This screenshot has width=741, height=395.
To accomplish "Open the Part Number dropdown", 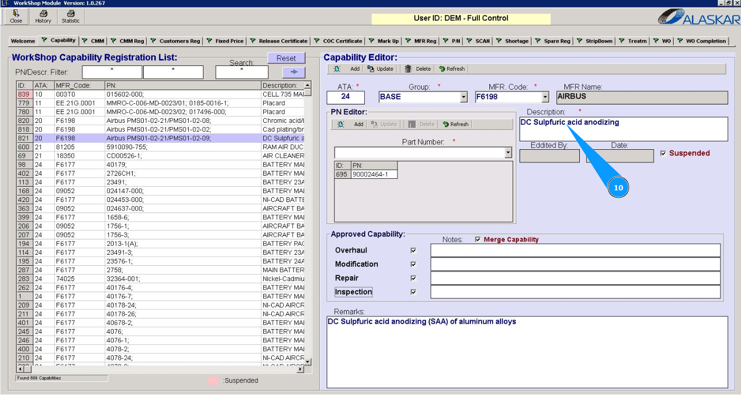I will coord(508,152).
